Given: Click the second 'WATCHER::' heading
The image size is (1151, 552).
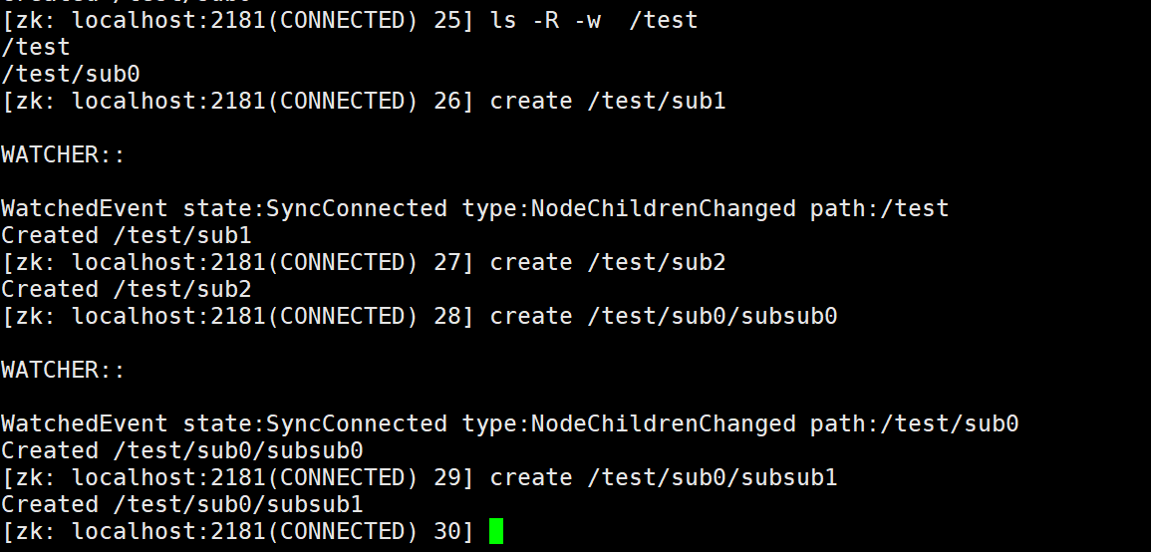Looking at the screenshot, I should point(63,370).
